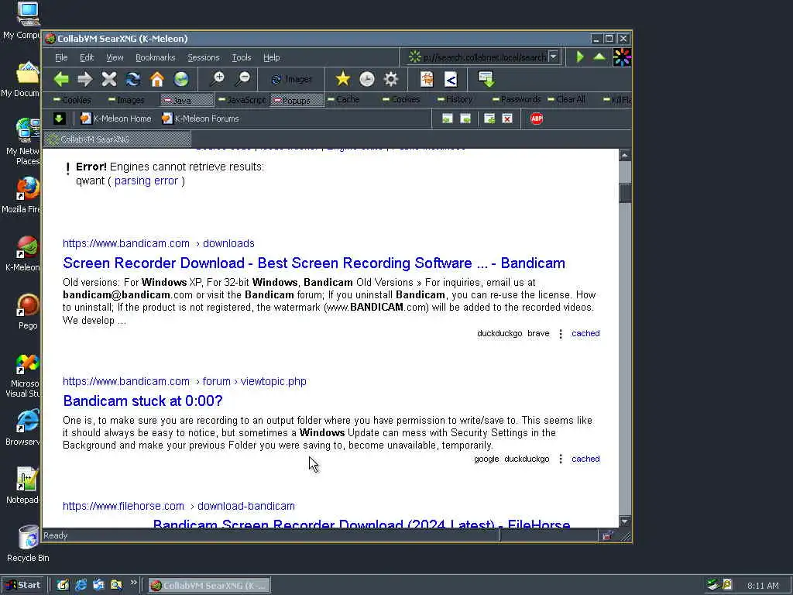The height and width of the screenshot is (595, 793).
Task: Open options dots for the Bandicam stuck result
Action: coord(561,459)
